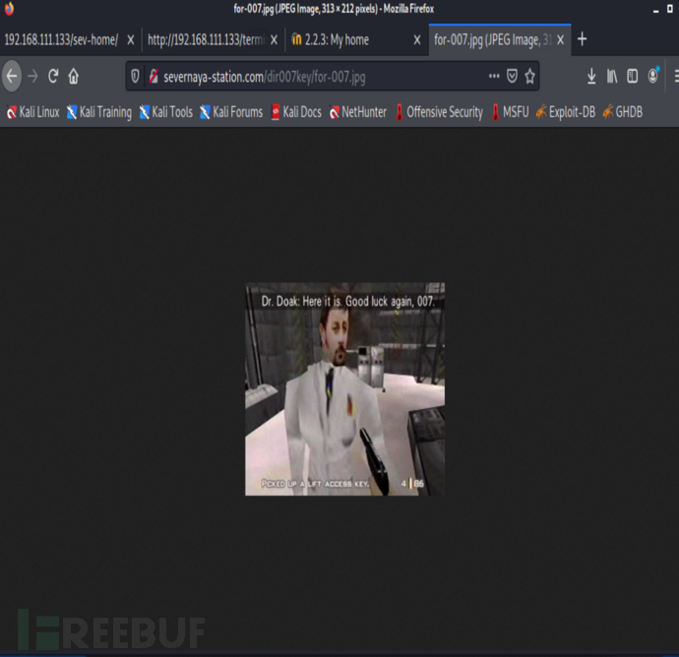This screenshot has width=679, height=657.
Task: Close the sev-home tab
Action: coord(130,39)
